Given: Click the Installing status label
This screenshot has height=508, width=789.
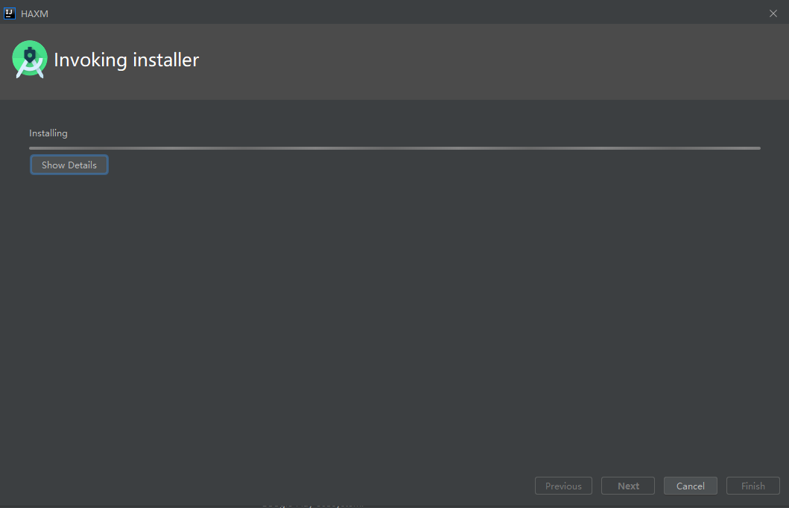Looking at the screenshot, I should pos(48,133).
